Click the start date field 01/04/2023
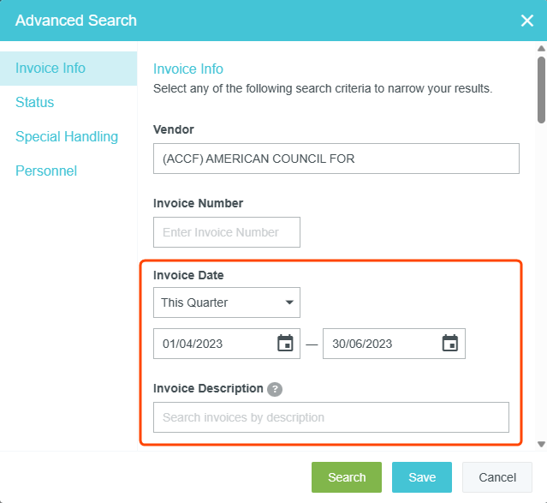 tap(214, 344)
